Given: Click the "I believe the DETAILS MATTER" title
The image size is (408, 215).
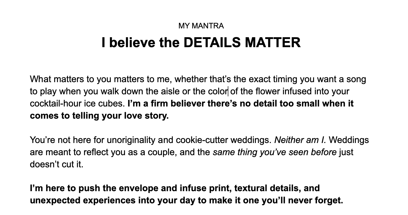Looking at the screenshot, I should tap(201, 42).
